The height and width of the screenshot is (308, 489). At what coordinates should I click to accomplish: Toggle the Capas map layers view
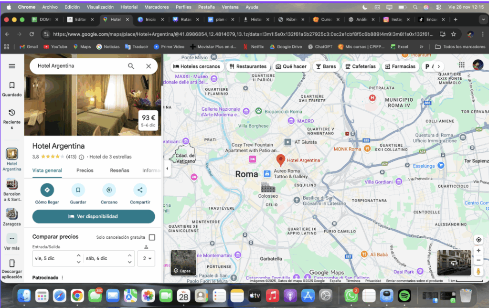tap(183, 263)
